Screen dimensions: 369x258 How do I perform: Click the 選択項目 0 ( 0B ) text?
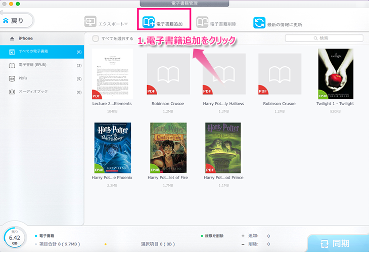click(158, 244)
